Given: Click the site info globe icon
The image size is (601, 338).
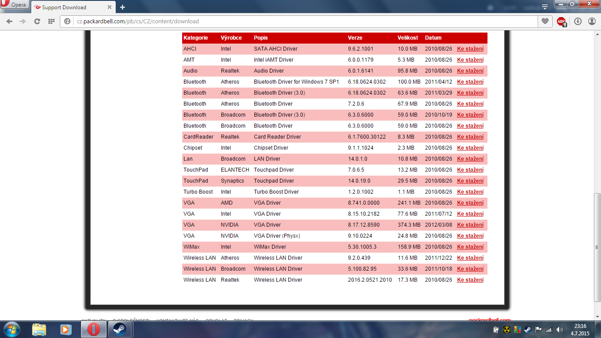Looking at the screenshot, I should (67, 21).
